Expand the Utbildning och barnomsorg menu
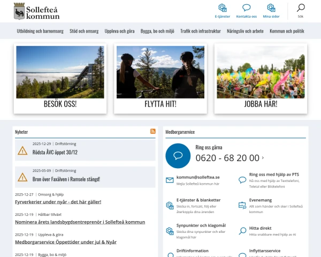 tap(40, 31)
